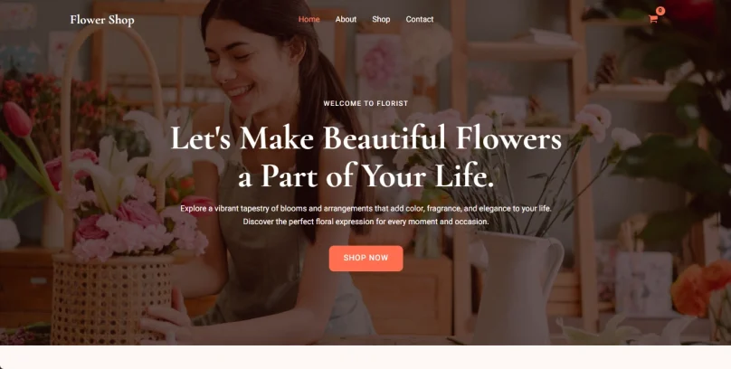Open the About page link
The height and width of the screenshot is (369, 731).
coord(346,19)
